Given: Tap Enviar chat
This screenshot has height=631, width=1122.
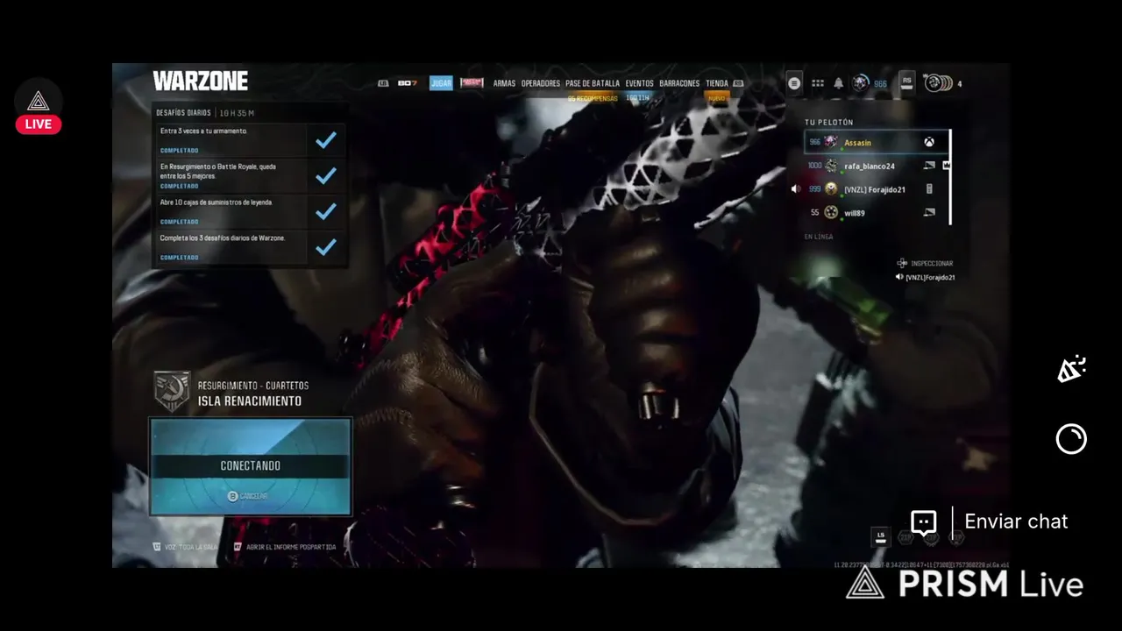Looking at the screenshot, I should [1016, 521].
